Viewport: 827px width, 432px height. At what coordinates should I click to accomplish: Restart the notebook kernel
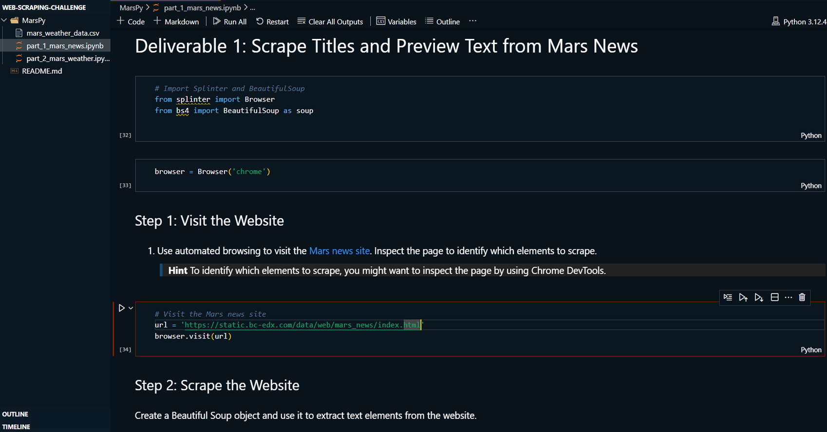tap(272, 21)
